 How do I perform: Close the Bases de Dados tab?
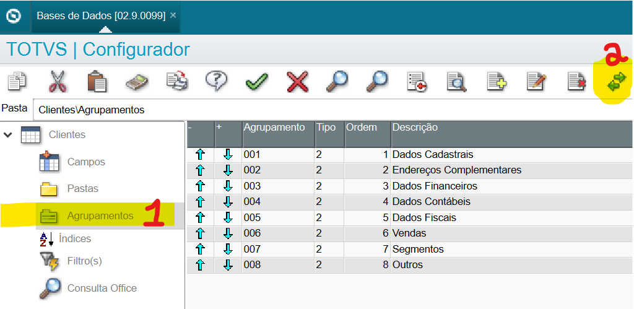(x=173, y=15)
